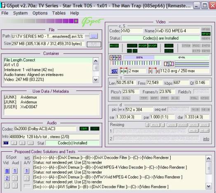Open the File menu

pos(5,13)
